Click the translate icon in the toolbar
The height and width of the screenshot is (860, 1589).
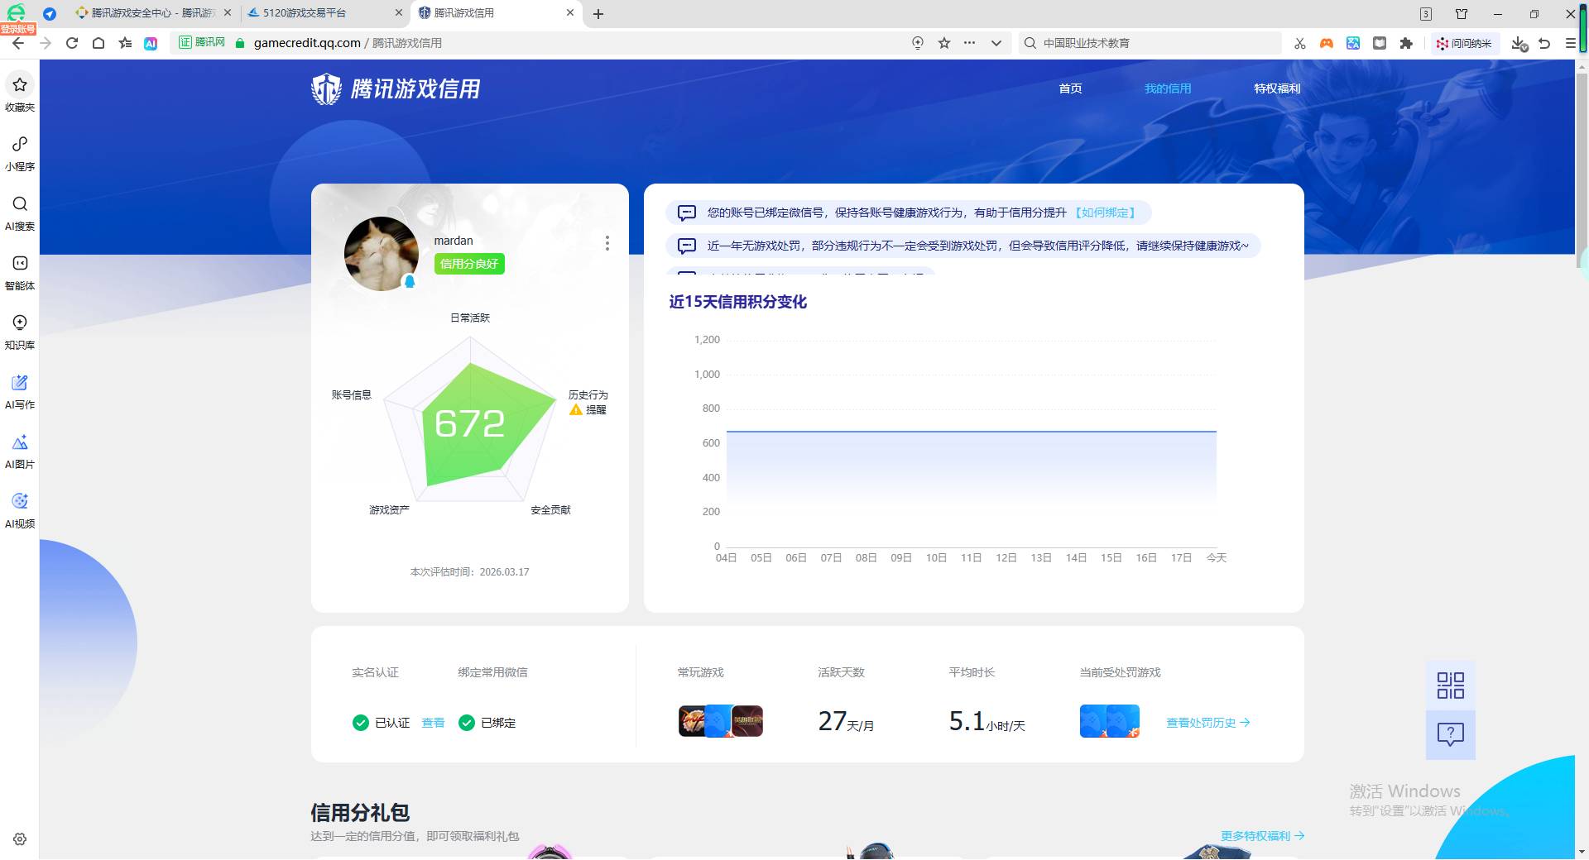click(x=1353, y=43)
